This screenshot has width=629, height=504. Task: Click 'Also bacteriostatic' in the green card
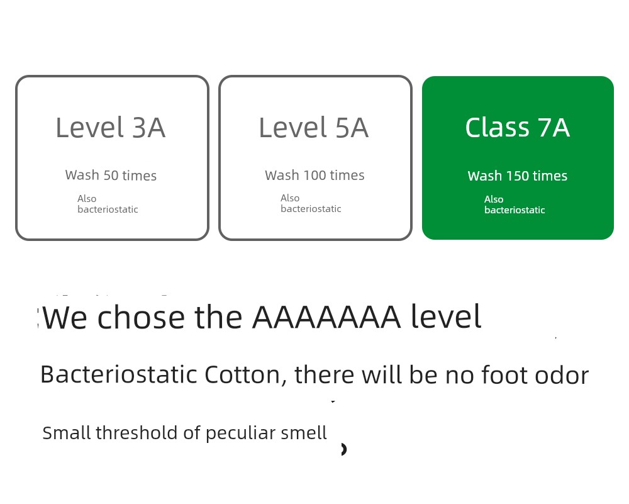(515, 204)
